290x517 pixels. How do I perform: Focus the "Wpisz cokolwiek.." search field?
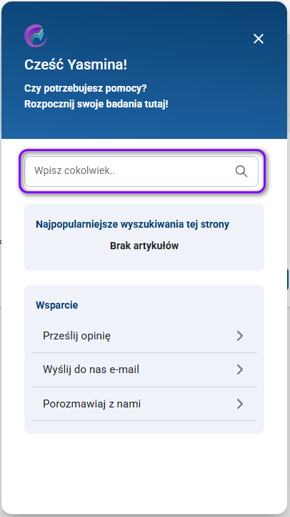141,171
